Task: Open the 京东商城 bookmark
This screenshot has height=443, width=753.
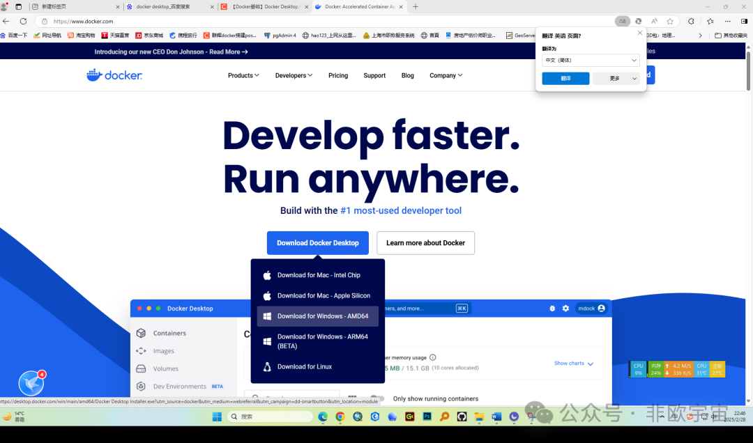Action: pyautogui.click(x=149, y=36)
